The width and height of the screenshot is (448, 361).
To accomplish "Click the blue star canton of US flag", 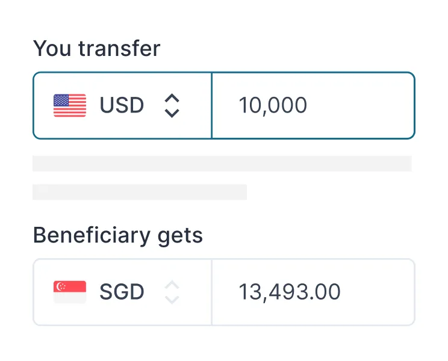I will click(x=61, y=100).
